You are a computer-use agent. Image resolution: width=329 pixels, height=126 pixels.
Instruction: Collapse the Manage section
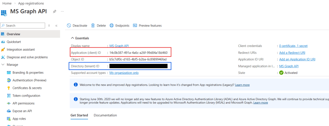(3, 65)
